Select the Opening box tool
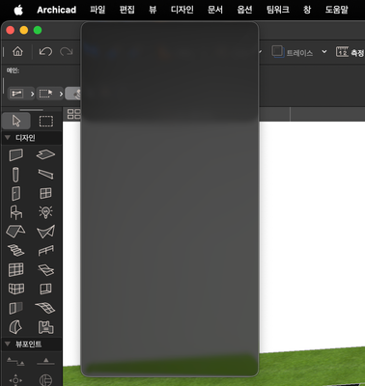 (45, 289)
